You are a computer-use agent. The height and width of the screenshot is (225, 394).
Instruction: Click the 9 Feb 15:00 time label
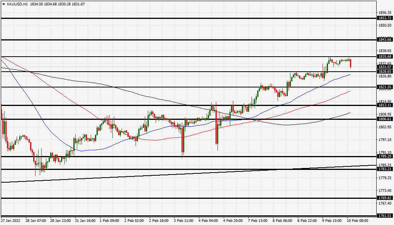coord(332,221)
